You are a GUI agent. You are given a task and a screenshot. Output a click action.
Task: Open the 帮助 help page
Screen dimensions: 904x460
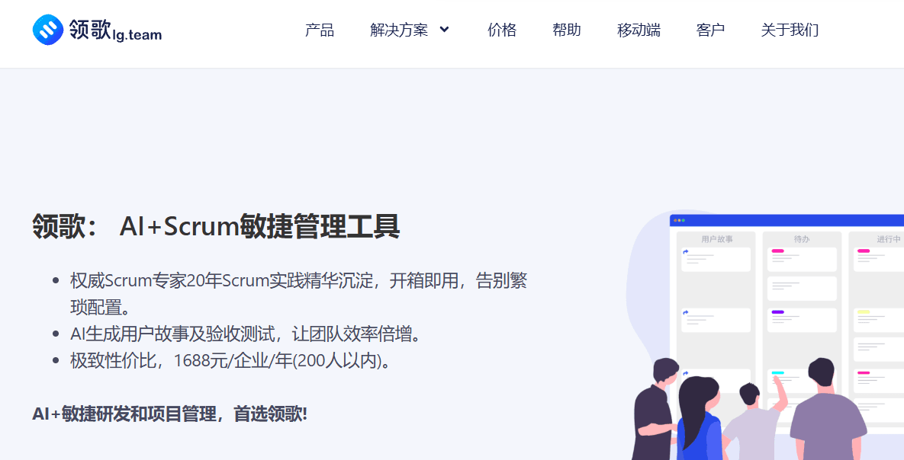(566, 30)
